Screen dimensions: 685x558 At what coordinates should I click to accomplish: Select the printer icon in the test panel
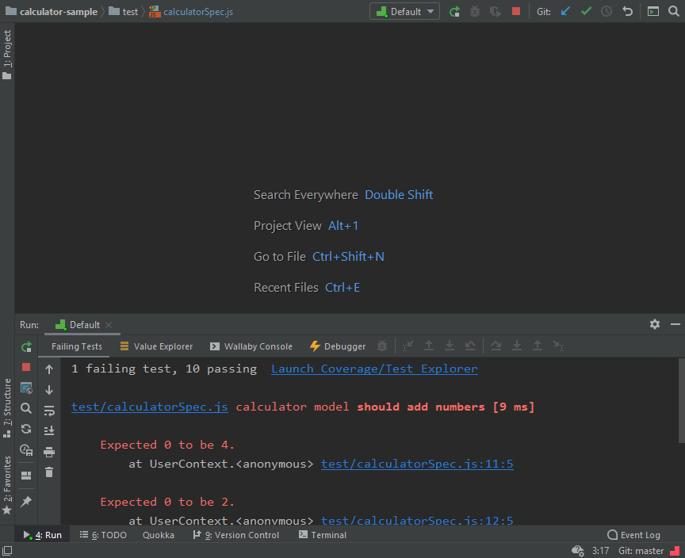click(50, 451)
